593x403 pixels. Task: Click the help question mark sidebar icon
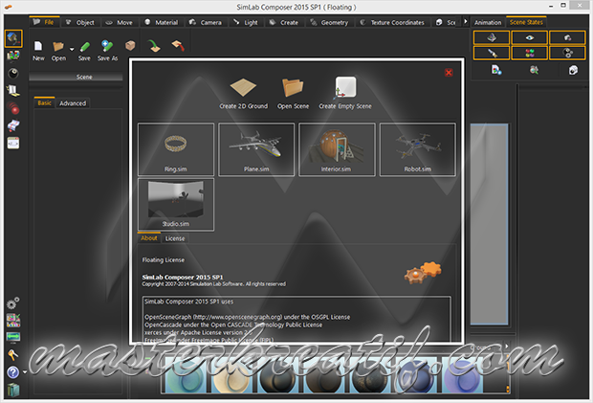point(12,372)
